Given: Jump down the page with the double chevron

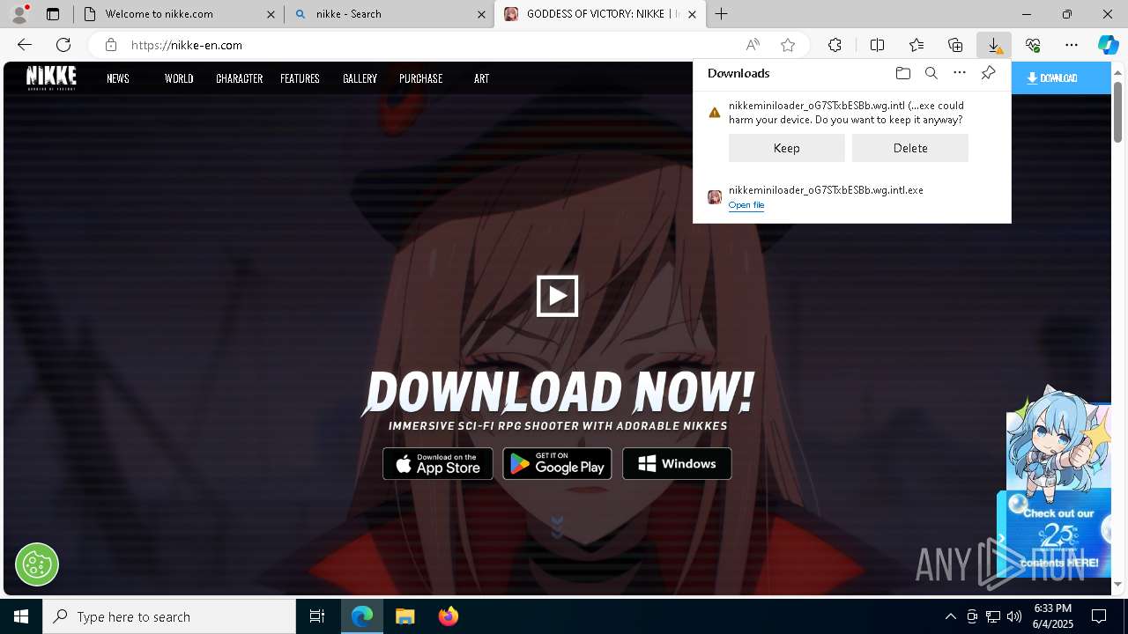Looking at the screenshot, I should pos(557,527).
